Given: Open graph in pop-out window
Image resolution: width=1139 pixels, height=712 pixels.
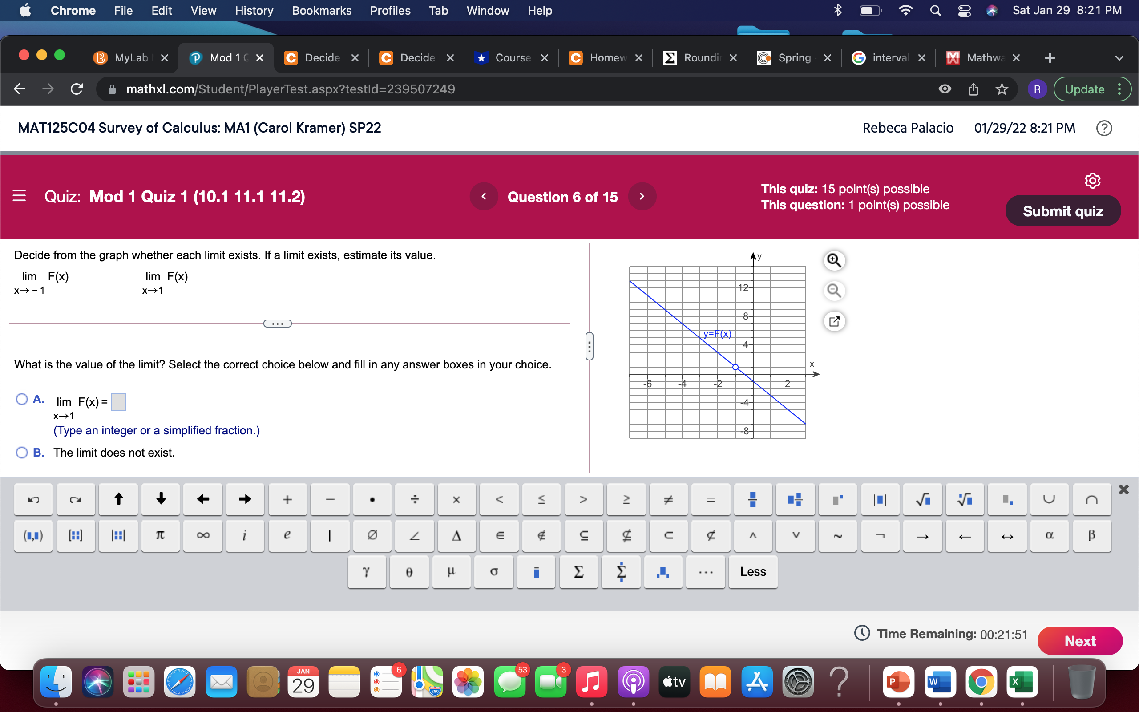Looking at the screenshot, I should click(834, 322).
